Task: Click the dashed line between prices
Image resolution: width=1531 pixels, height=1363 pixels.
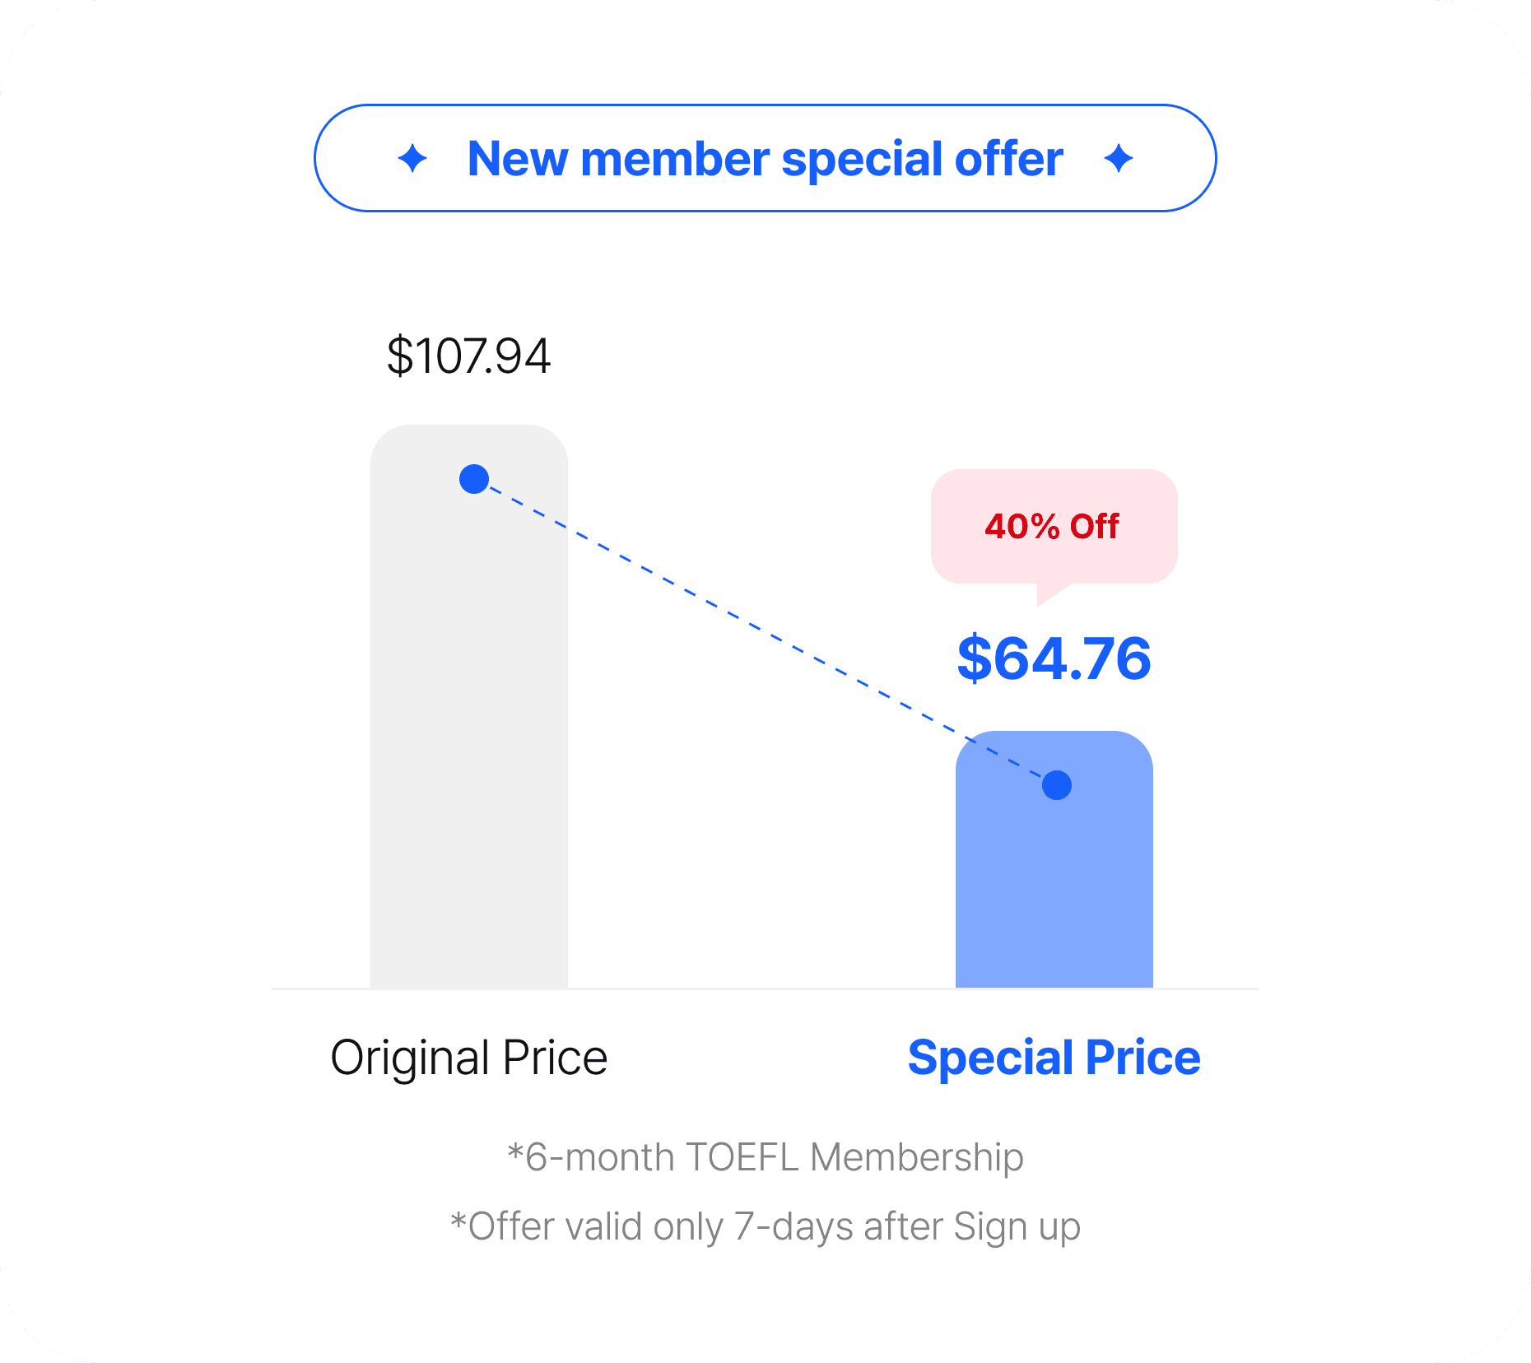Action: (x=765, y=632)
